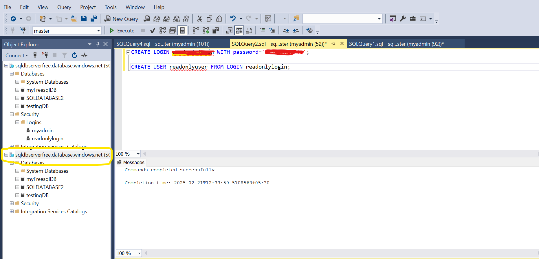539x259 pixels.
Task: Open a Database Engine Query icon
Action: [147, 19]
